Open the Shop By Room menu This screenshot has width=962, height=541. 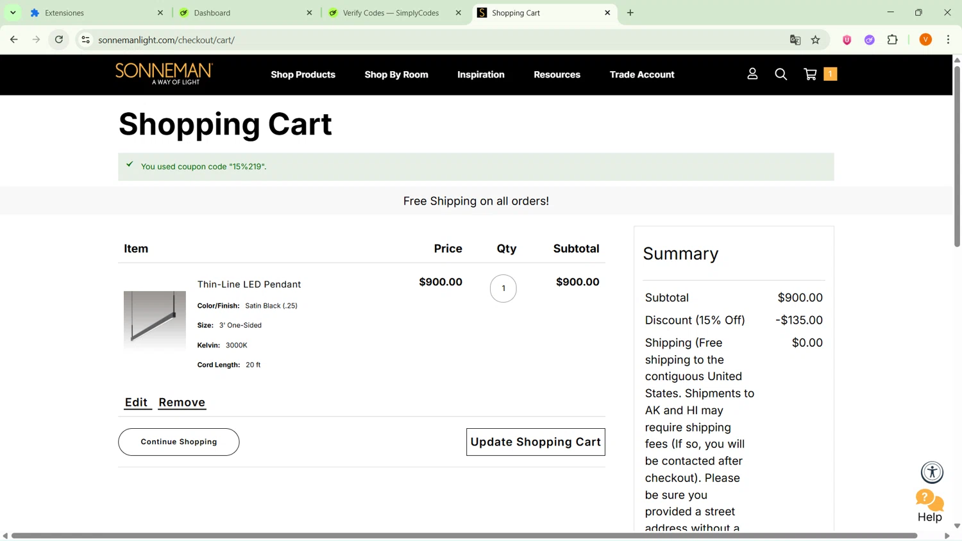[x=396, y=74]
